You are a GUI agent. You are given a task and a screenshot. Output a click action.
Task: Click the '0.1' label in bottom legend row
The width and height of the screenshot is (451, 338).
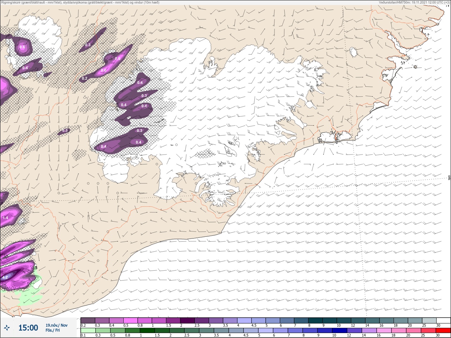click(83, 336)
